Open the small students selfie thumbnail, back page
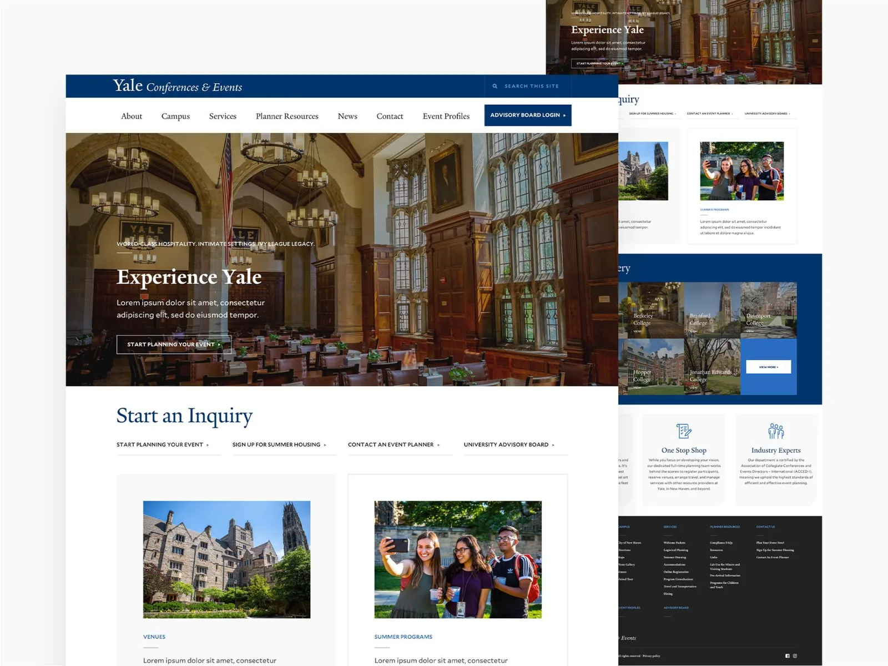The width and height of the screenshot is (888, 666). click(742, 171)
